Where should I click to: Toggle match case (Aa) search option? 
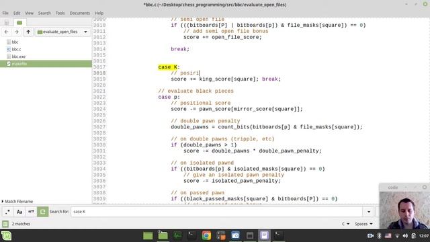tap(19, 212)
